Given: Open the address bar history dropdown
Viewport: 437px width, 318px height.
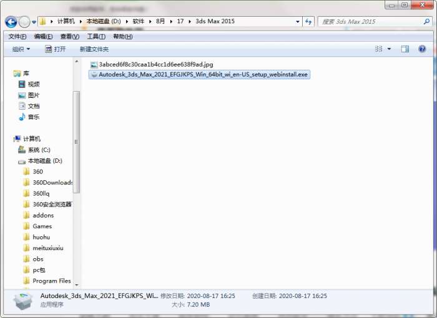Looking at the screenshot, I should [x=298, y=21].
